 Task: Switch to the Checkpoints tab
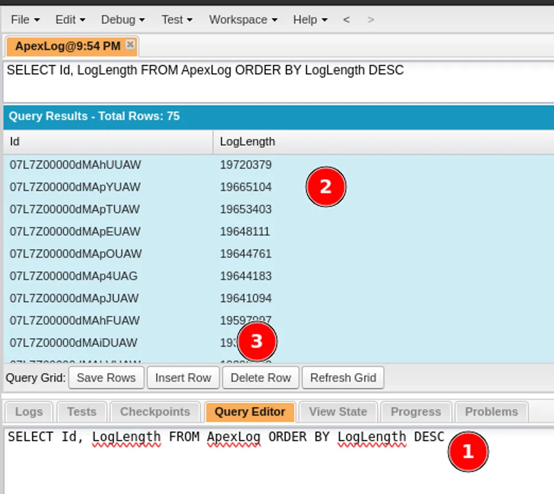(155, 412)
